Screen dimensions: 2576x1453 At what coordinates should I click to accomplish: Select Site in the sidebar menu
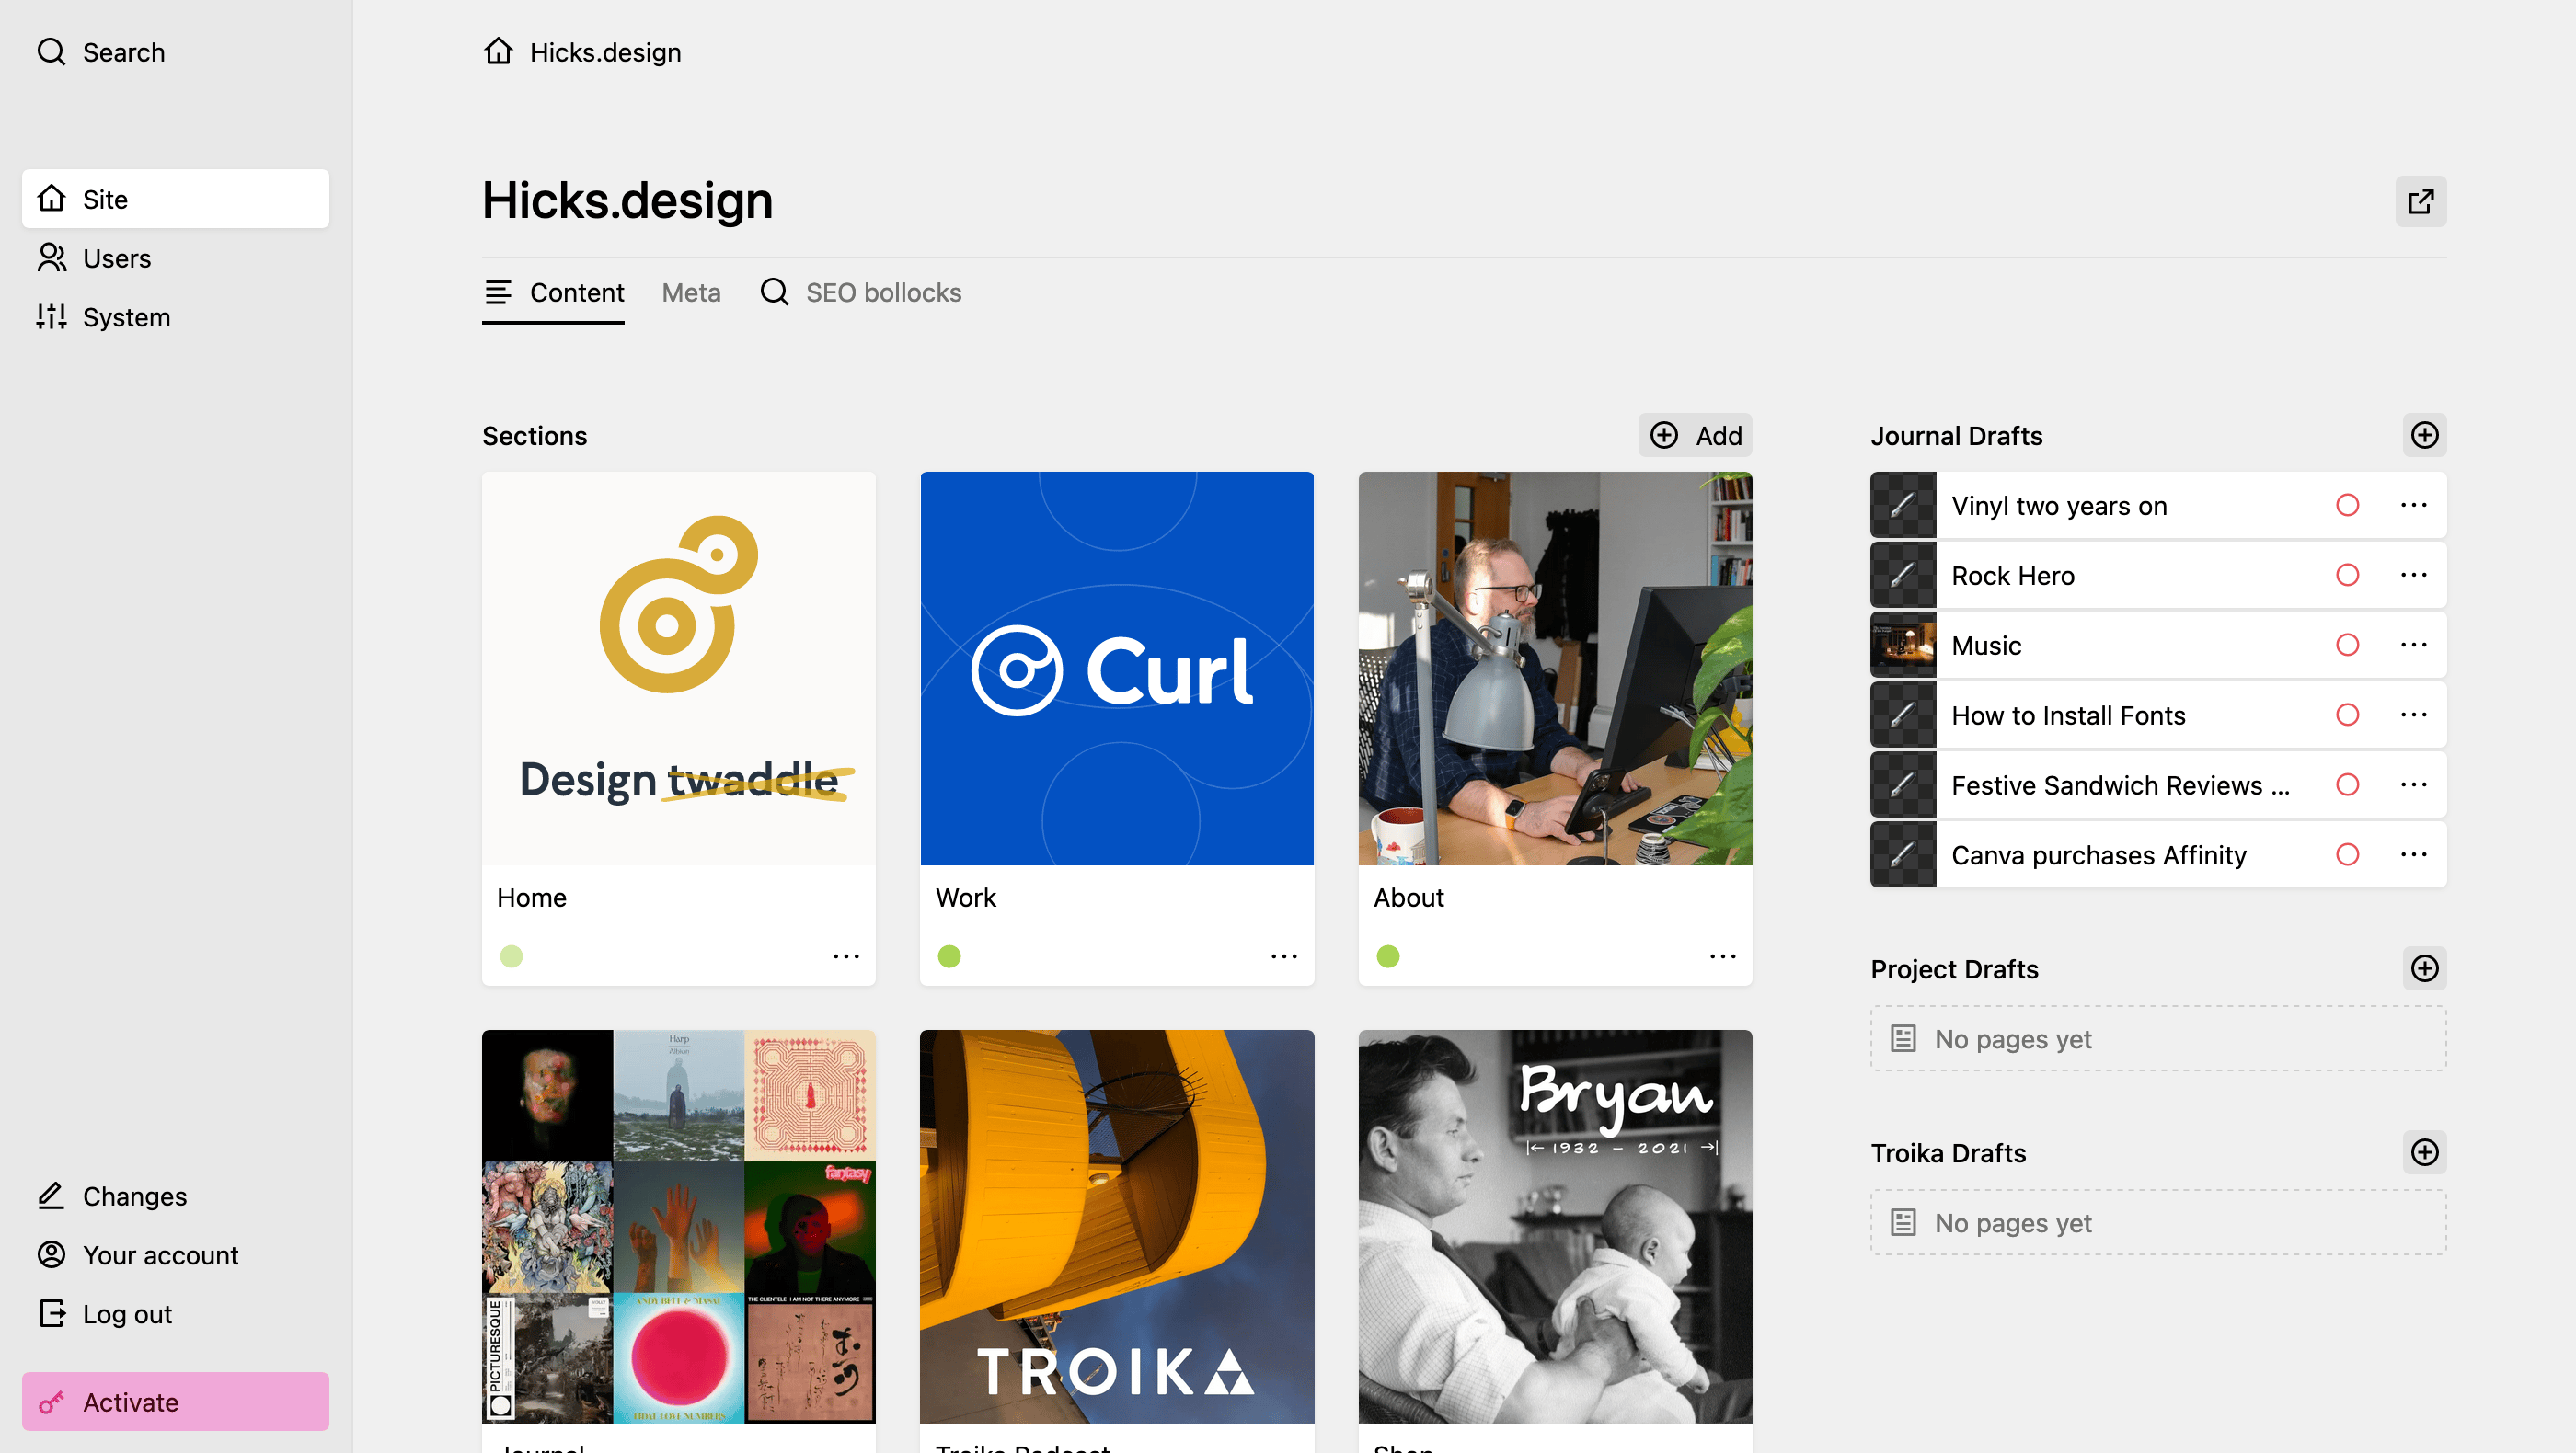click(x=175, y=199)
